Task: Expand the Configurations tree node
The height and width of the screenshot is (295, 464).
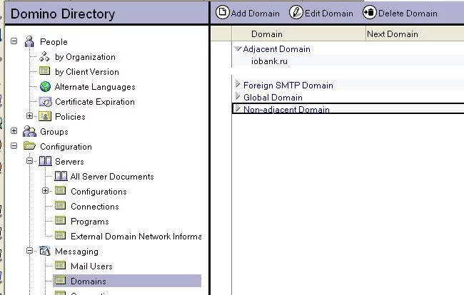Action: click(x=45, y=191)
